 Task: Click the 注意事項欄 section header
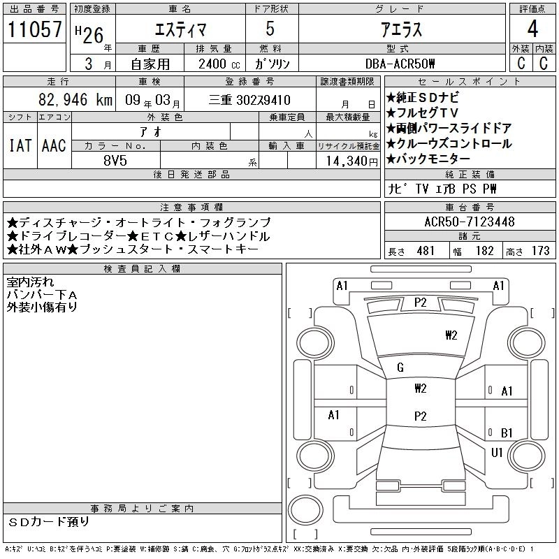click(191, 207)
